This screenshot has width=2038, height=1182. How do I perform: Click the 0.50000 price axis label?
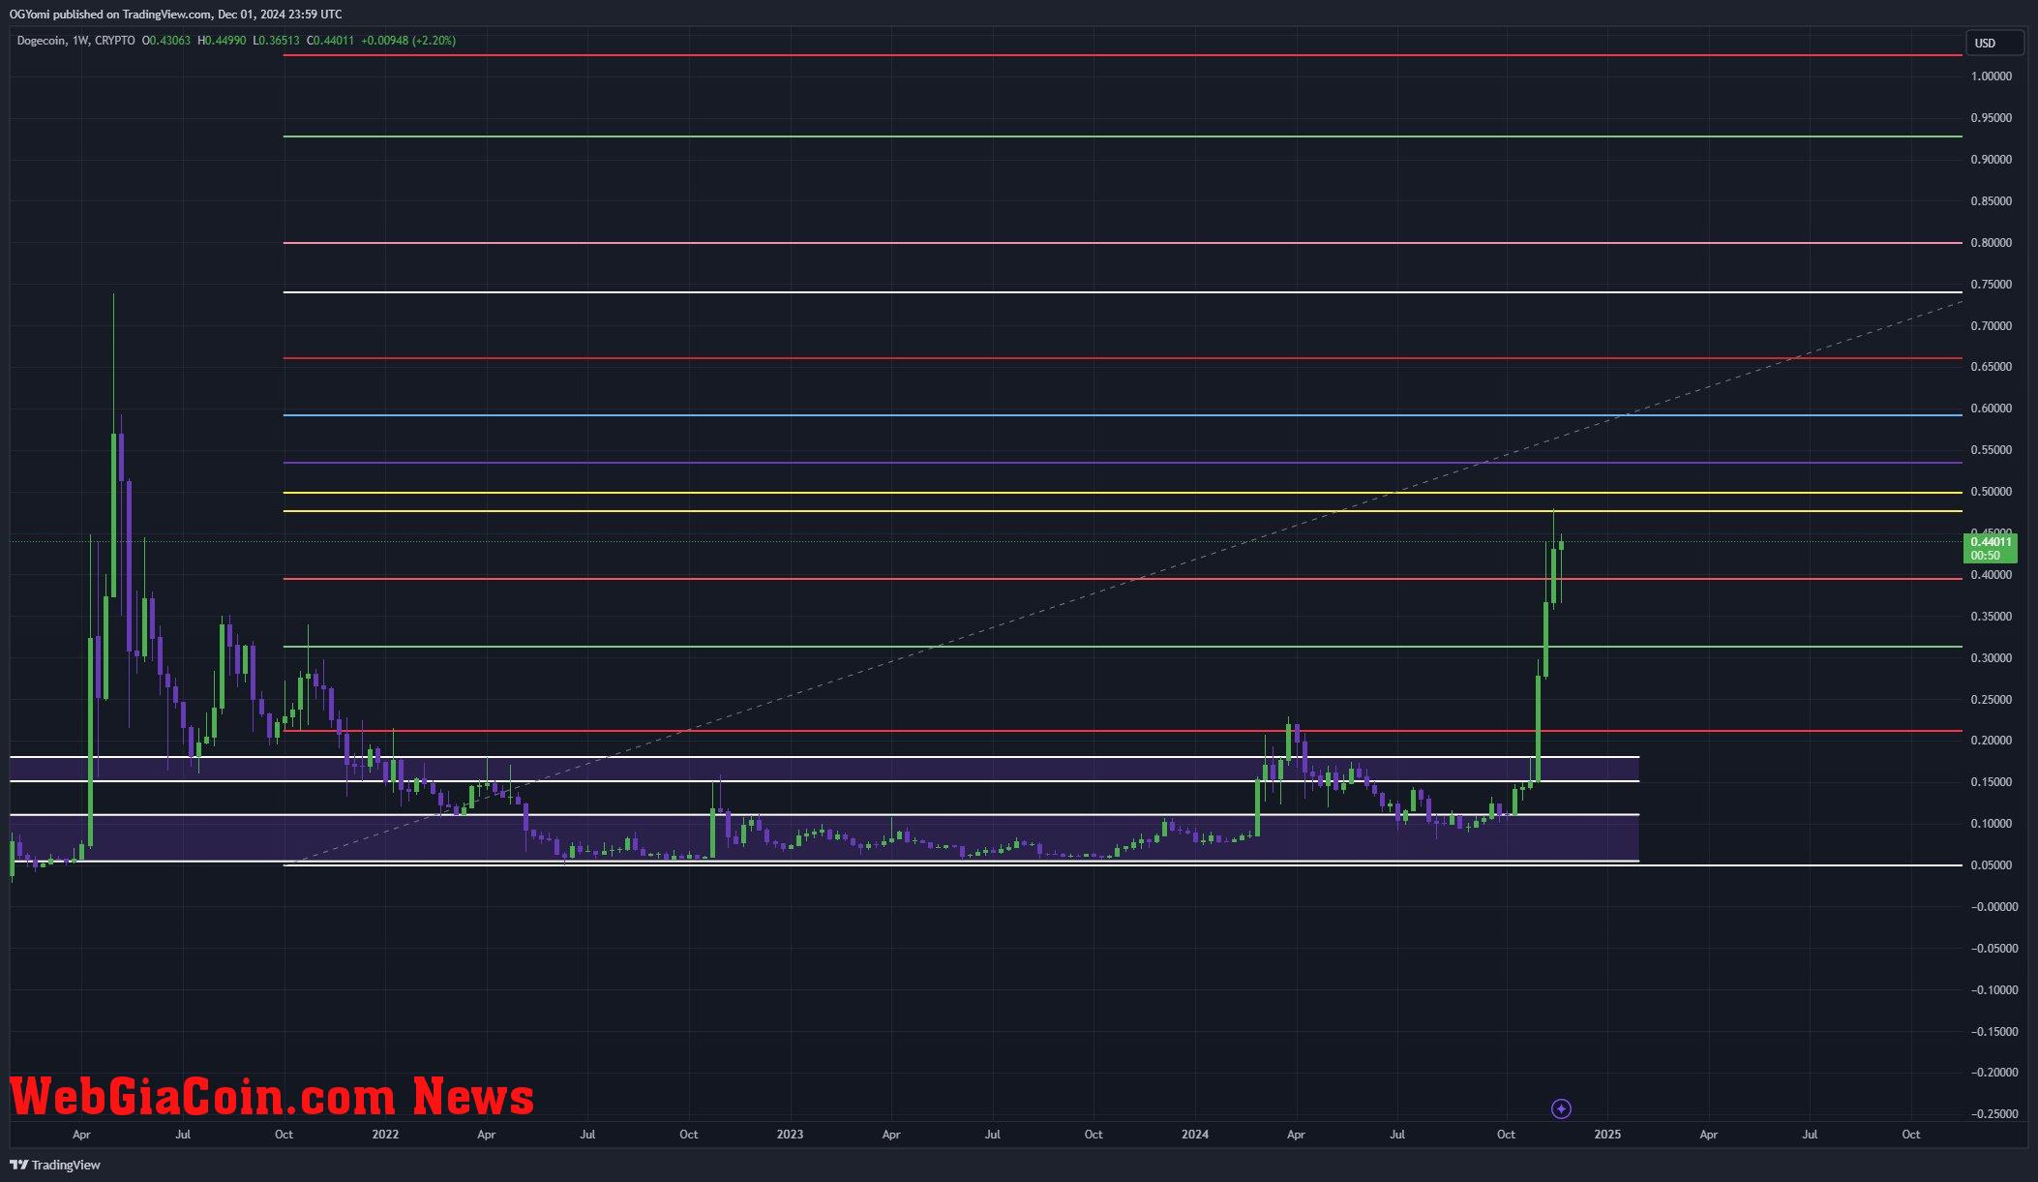pyautogui.click(x=1992, y=492)
